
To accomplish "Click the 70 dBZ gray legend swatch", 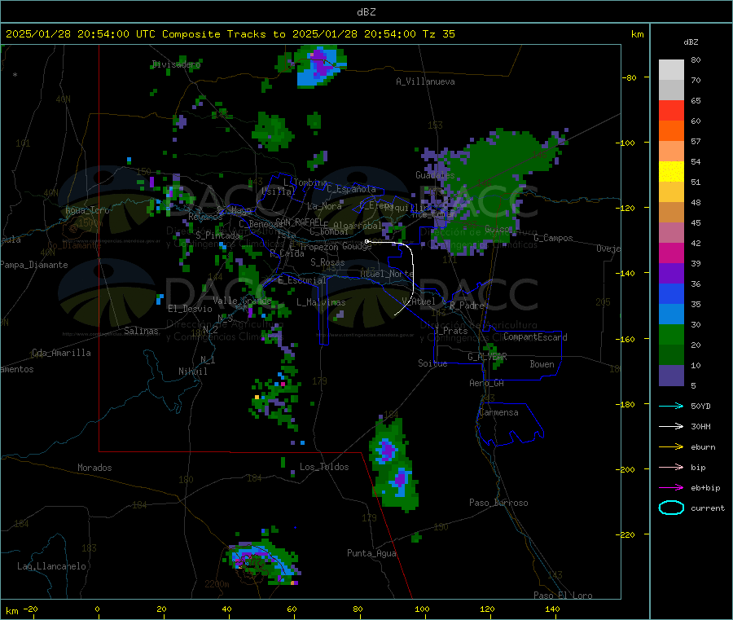I will pos(671,70).
